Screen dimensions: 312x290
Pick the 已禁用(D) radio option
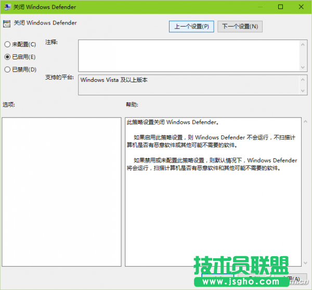(7, 69)
